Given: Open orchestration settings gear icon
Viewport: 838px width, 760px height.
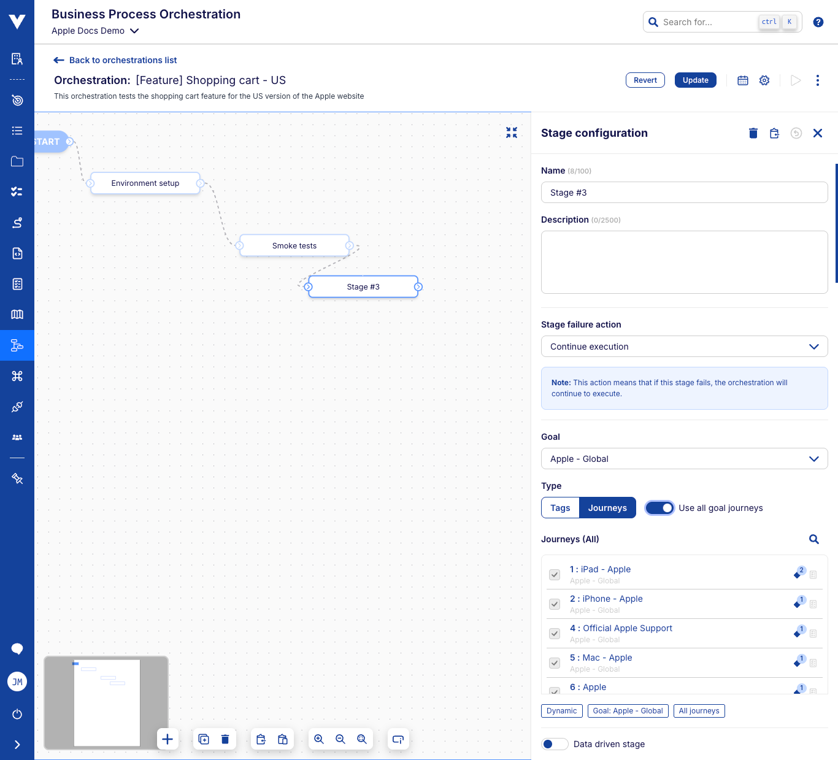Looking at the screenshot, I should tap(764, 80).
